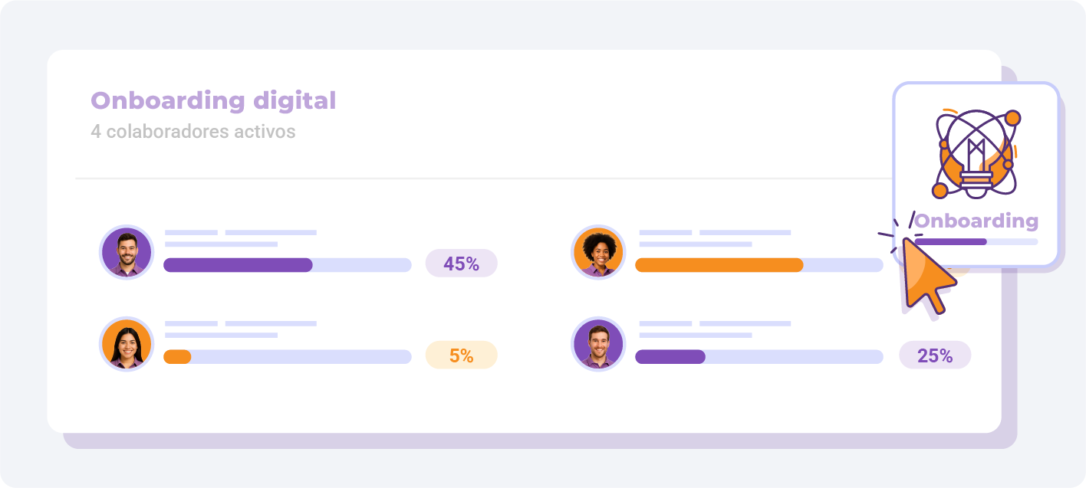Click the lightbulb atom icon
1086x488 pixels.
tap(976, 154)
